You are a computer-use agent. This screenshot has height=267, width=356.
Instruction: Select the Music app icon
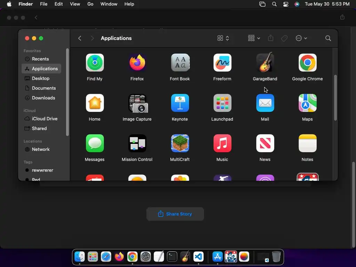coord(222,143)
